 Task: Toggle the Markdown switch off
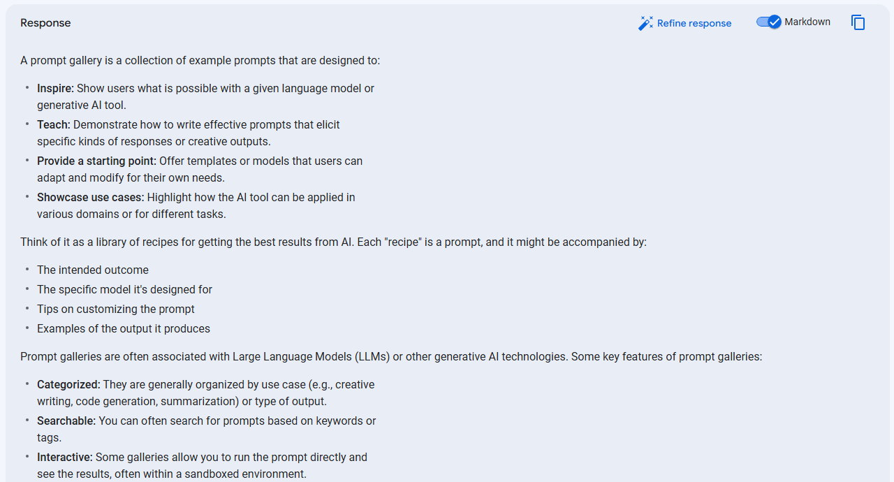tap(768, 22)
